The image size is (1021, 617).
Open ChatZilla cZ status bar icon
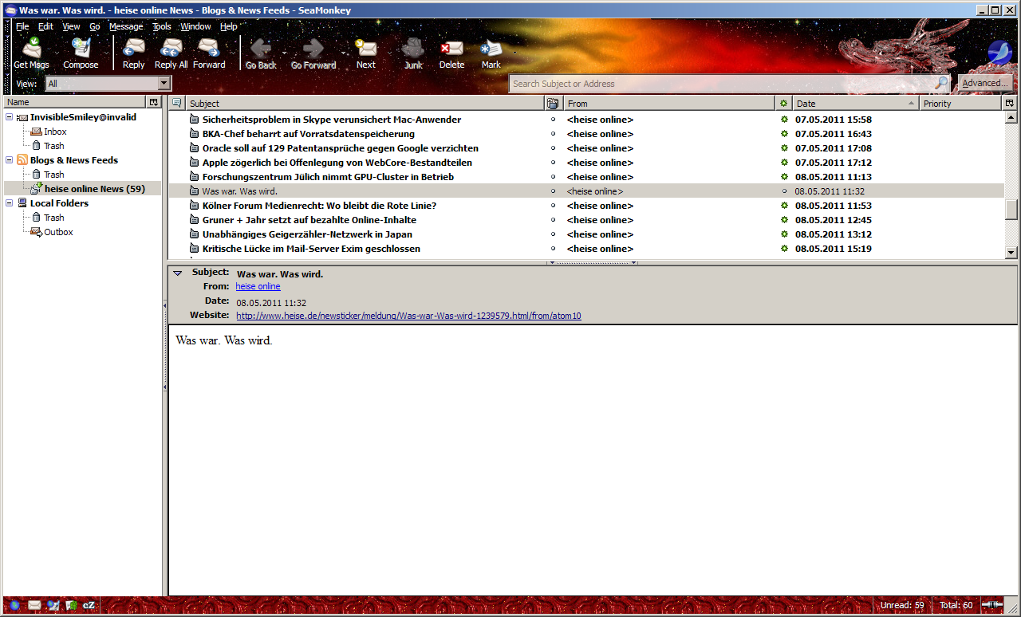pos(89,605)
